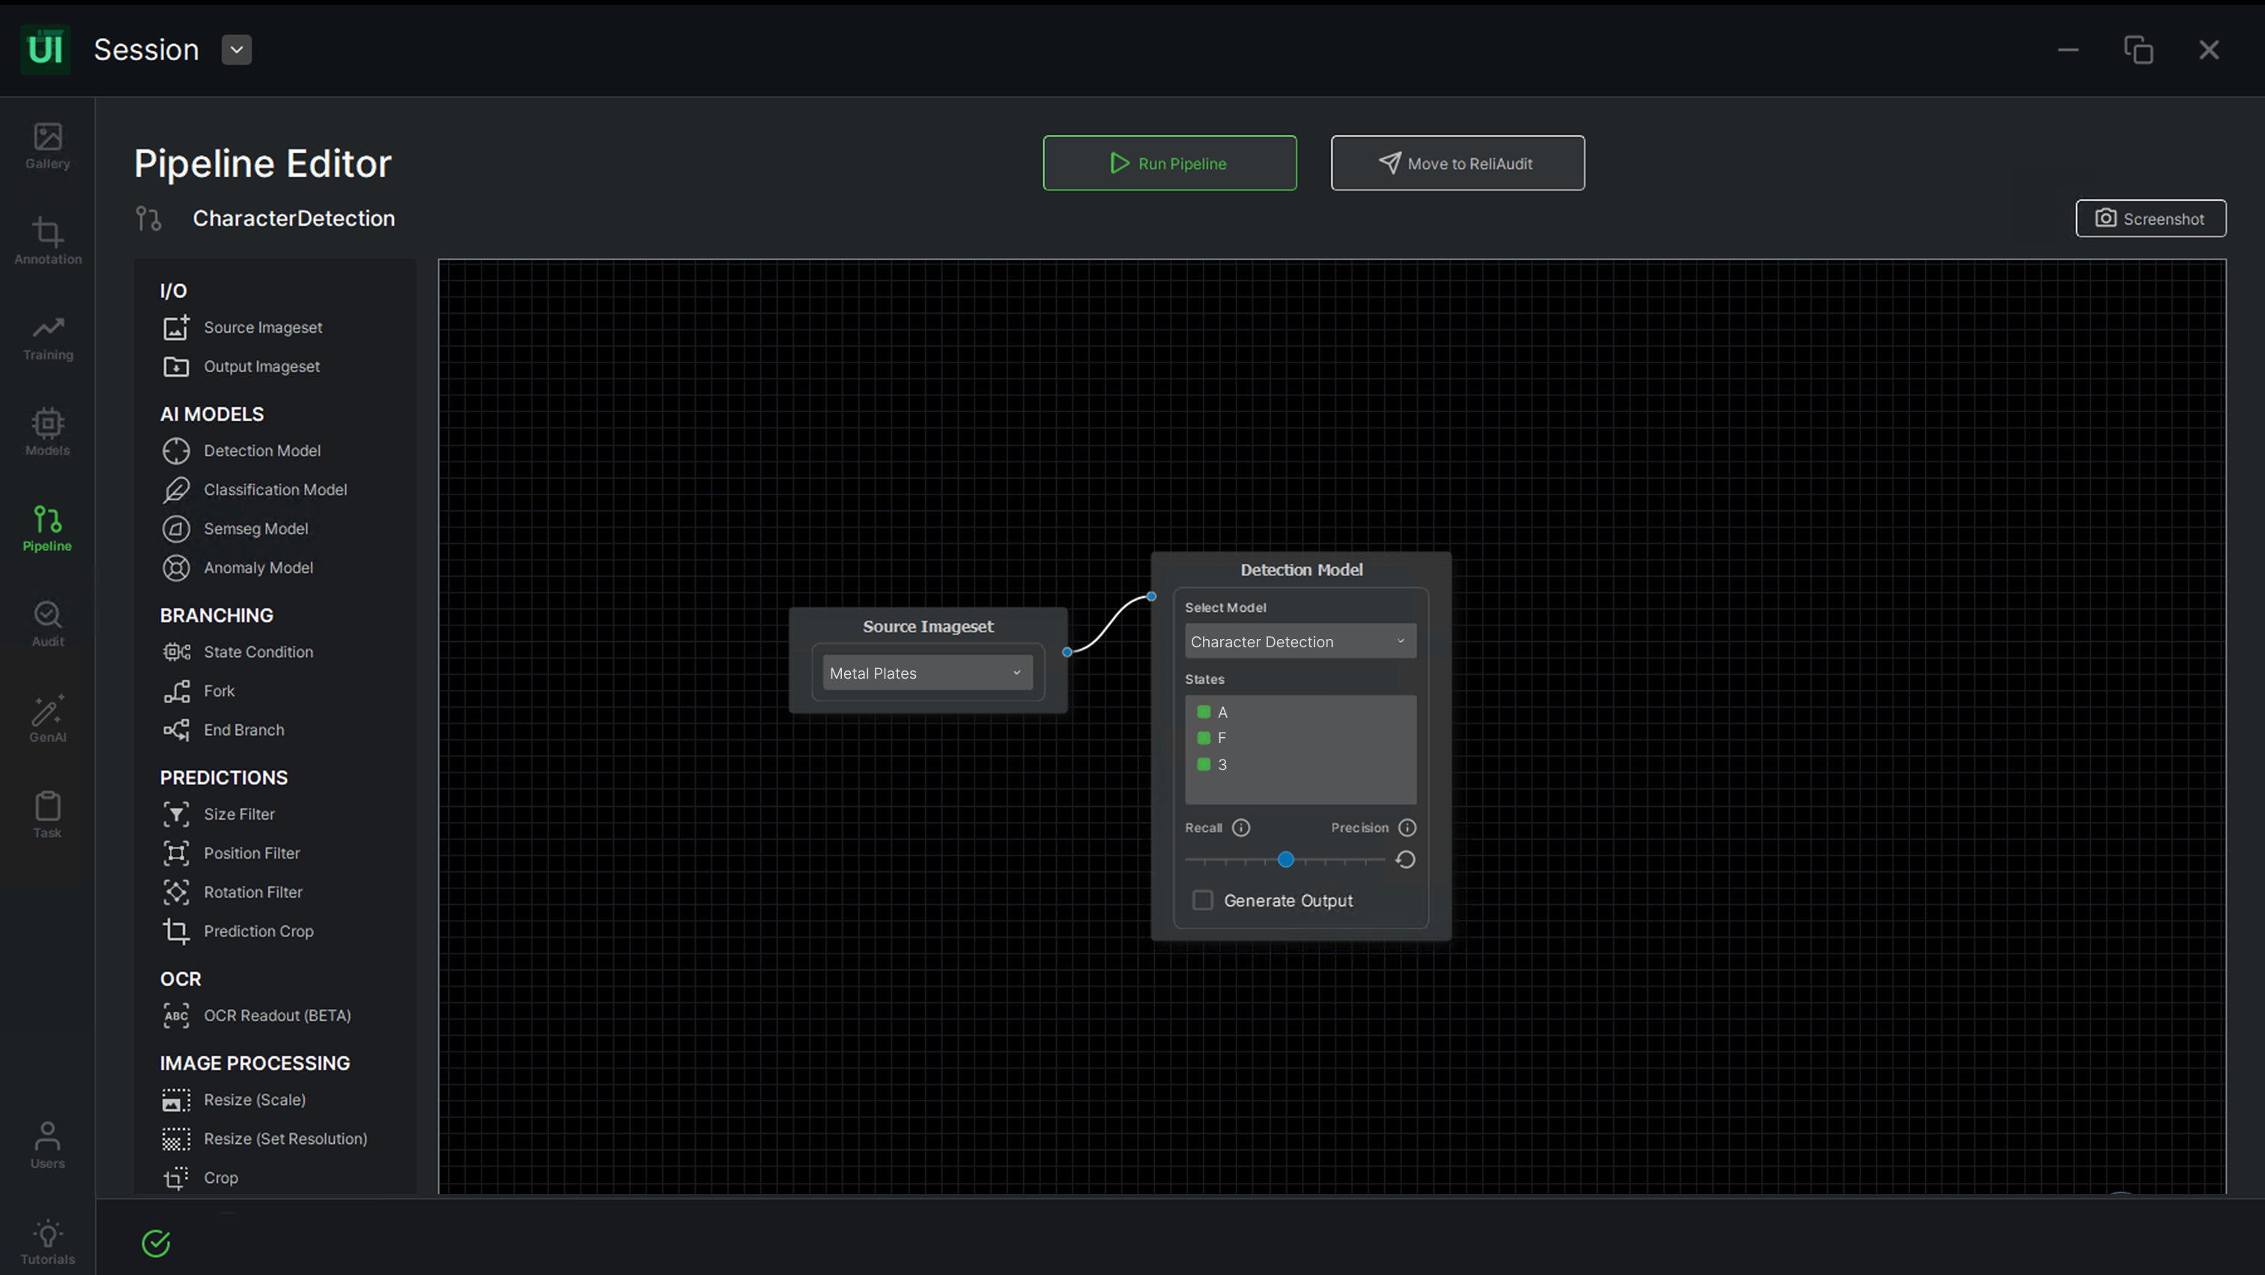This screenshot has height=1275, width=2265.
Task: Open the Training sidebar tab
Action: (x=47, y=338)
